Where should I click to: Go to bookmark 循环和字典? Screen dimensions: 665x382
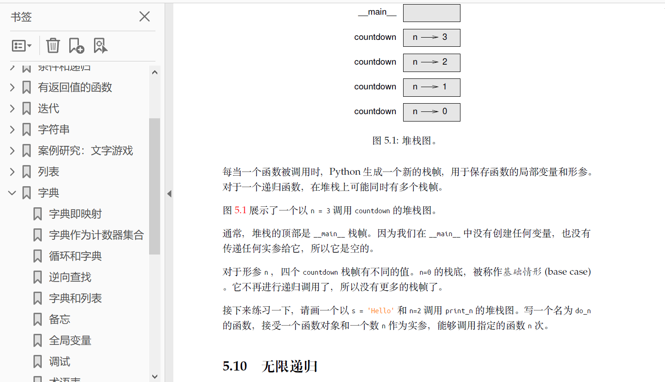(x=75, y=256)
